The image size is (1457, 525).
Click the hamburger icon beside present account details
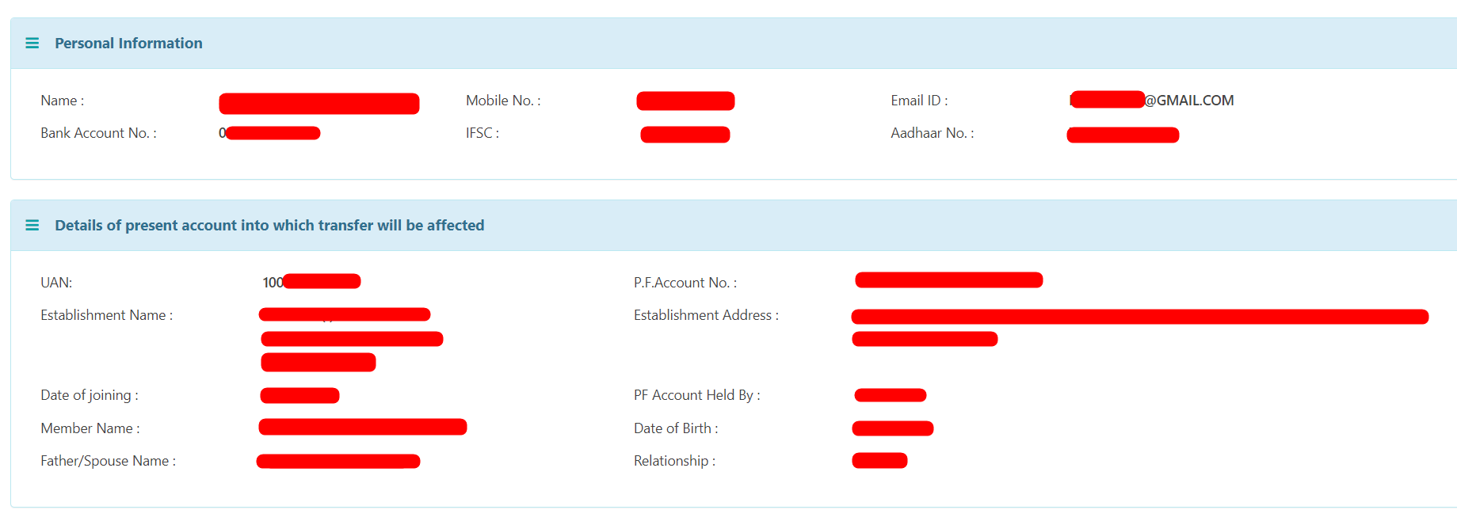click(x=32, y=226)
